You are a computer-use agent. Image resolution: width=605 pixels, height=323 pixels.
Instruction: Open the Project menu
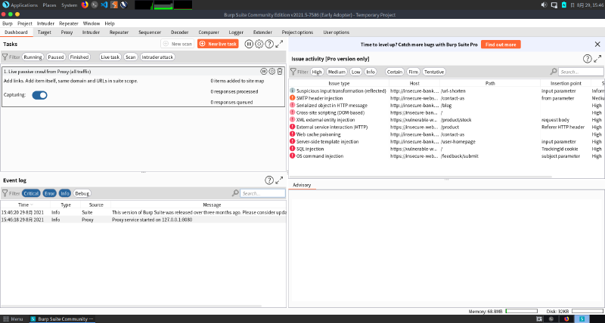[25, 23]
